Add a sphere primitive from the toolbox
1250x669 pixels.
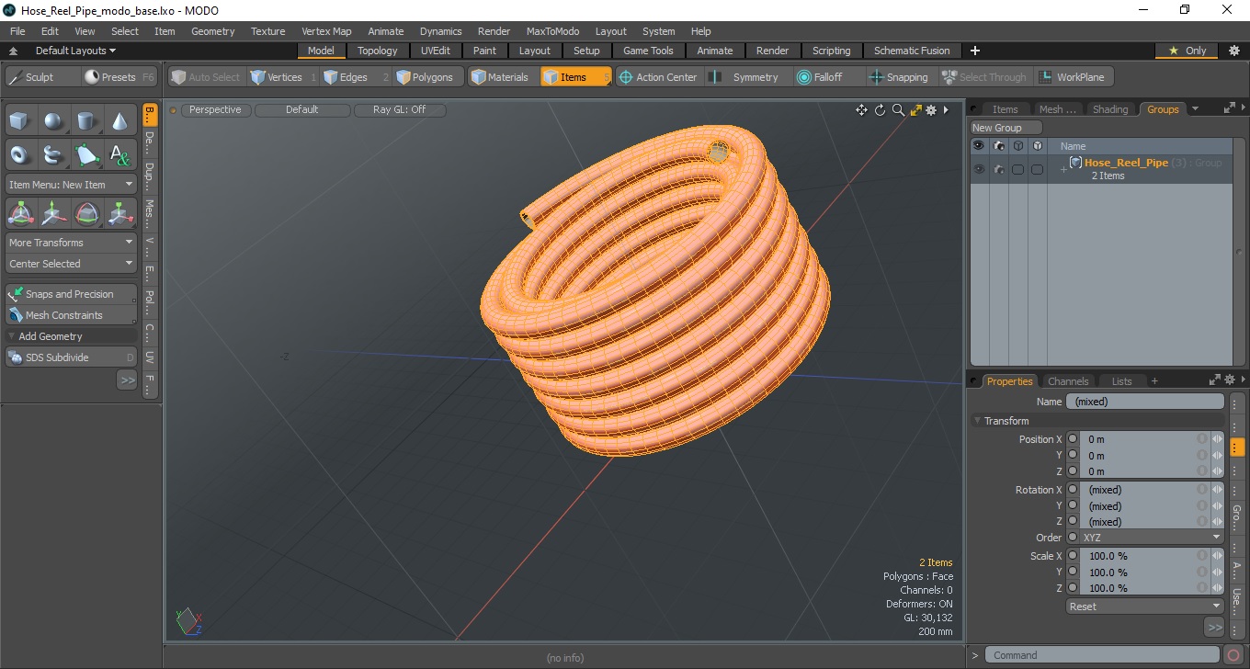(x=54, y=120)
